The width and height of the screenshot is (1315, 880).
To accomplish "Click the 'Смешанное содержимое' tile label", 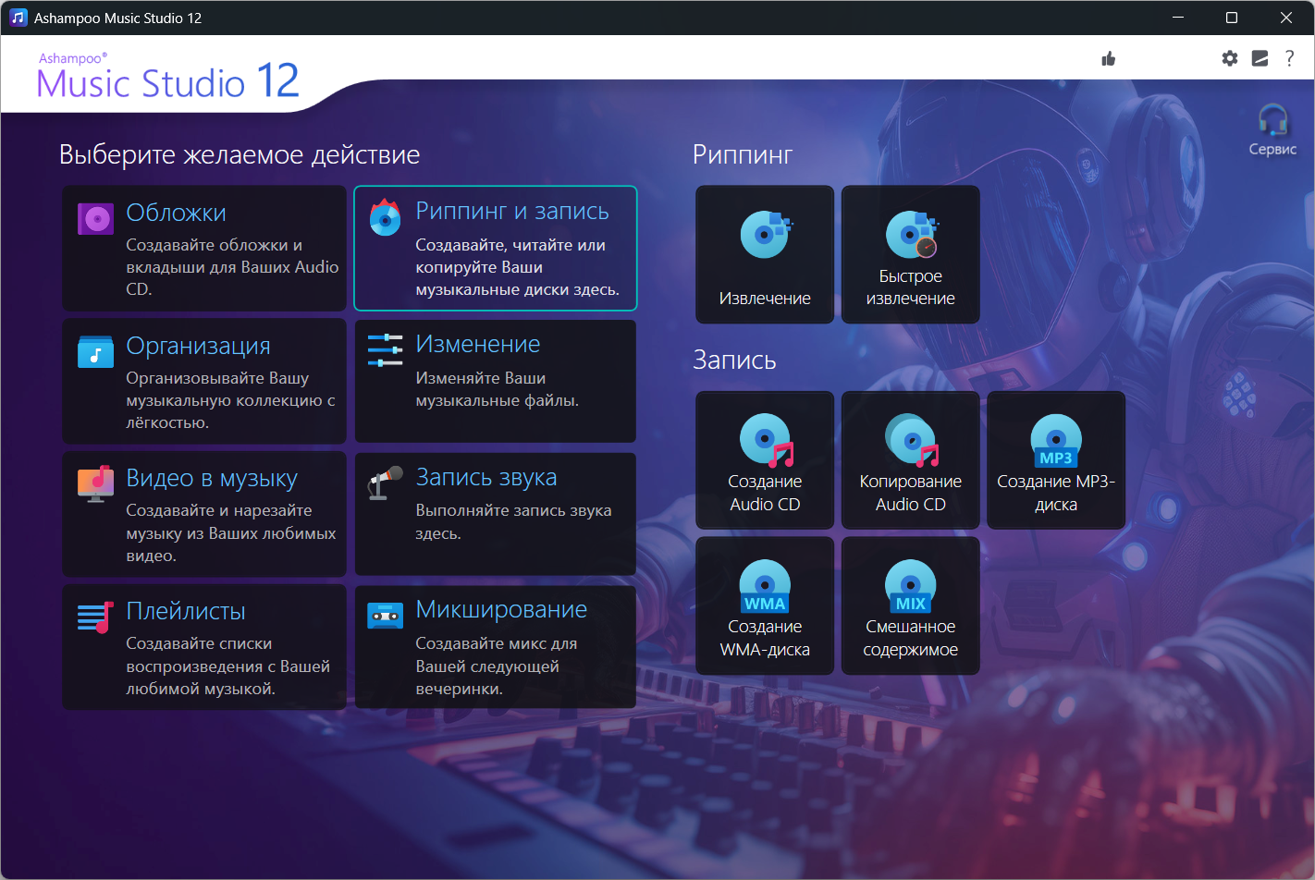I will click(911, 638).
